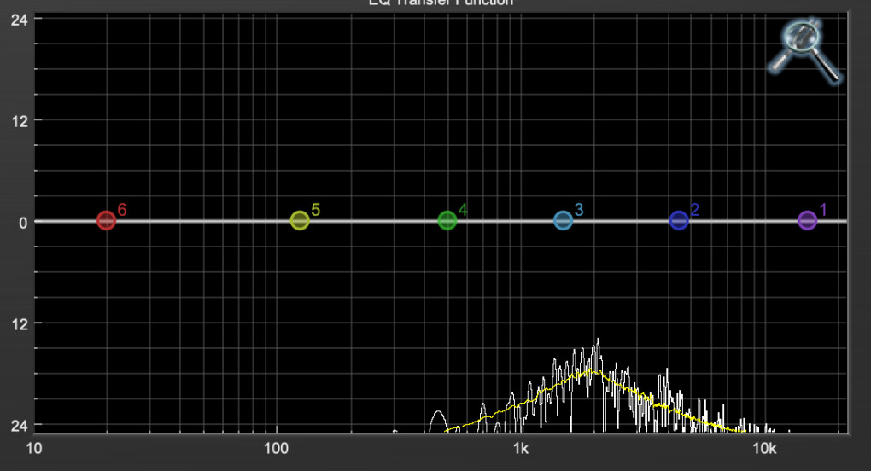Click the 1k frequency axis label
This screenshot has width=871, height=471.
(521, 448)
